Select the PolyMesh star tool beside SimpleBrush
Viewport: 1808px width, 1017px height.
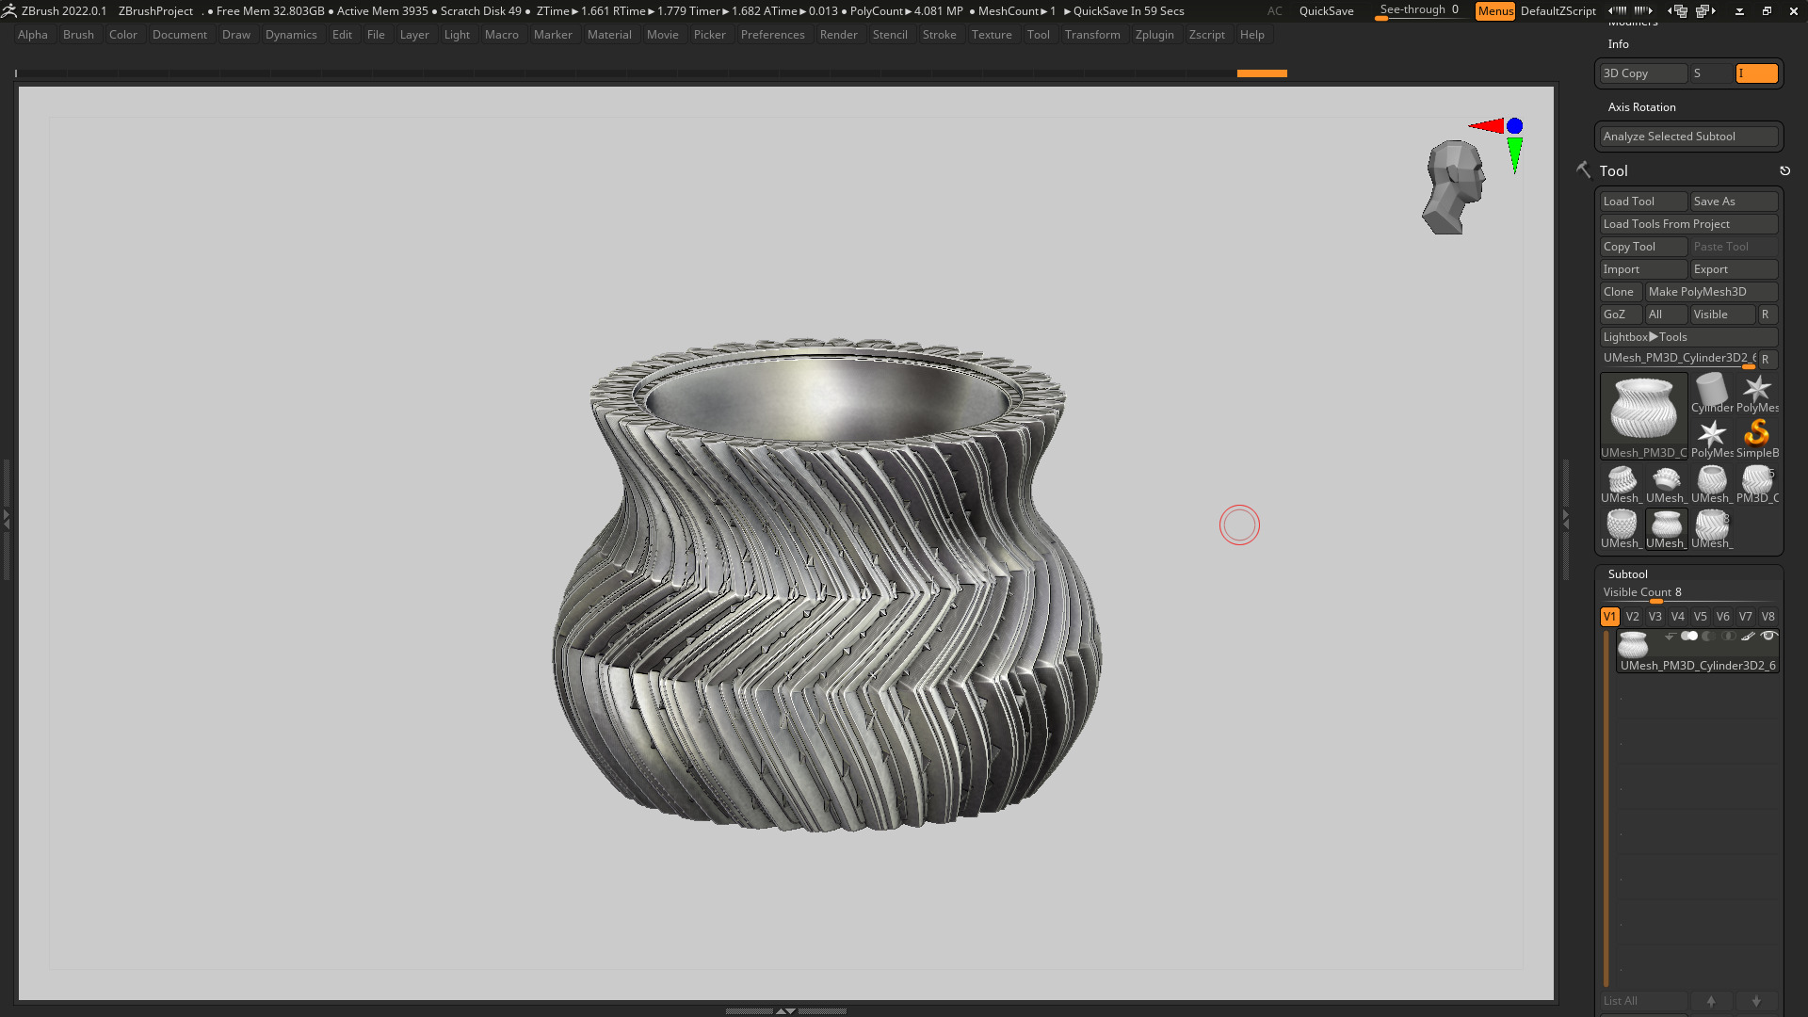click(1712, 438)
